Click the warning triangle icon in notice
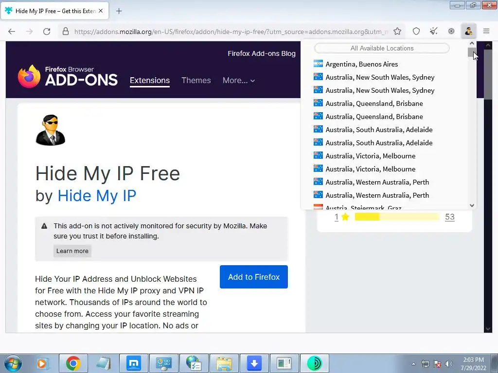Image resolution: width=498 pixels, height=373 pixels. [x=44, y=226]
